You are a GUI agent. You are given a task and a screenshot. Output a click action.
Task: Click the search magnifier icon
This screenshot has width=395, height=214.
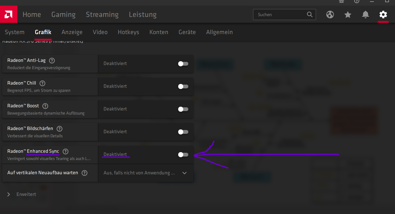(x=310, y=15)
